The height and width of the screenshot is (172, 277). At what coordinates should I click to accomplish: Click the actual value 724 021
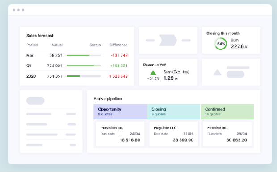55,66
